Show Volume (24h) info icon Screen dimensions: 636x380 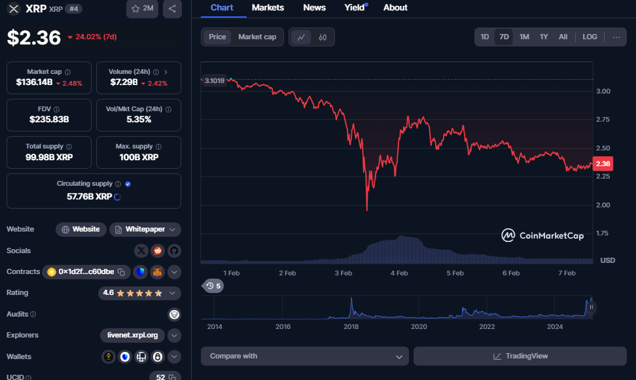[156, 72]
